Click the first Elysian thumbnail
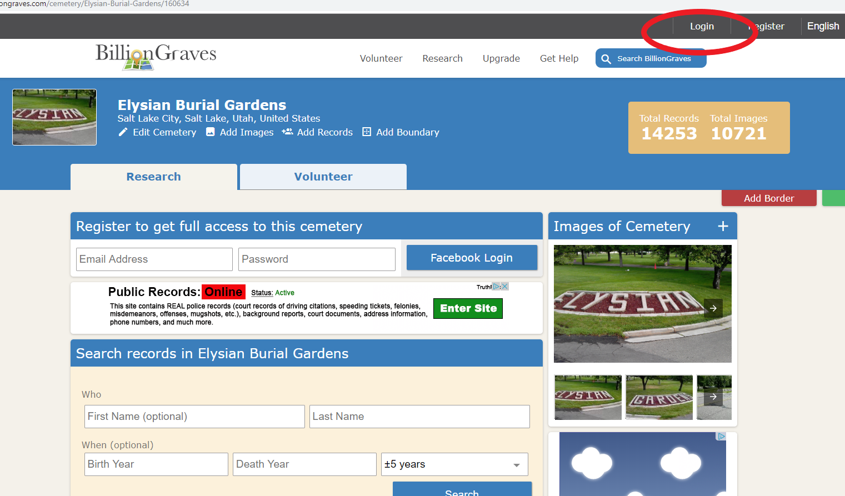This screenshot has width=845, height=496. [588, 397]
